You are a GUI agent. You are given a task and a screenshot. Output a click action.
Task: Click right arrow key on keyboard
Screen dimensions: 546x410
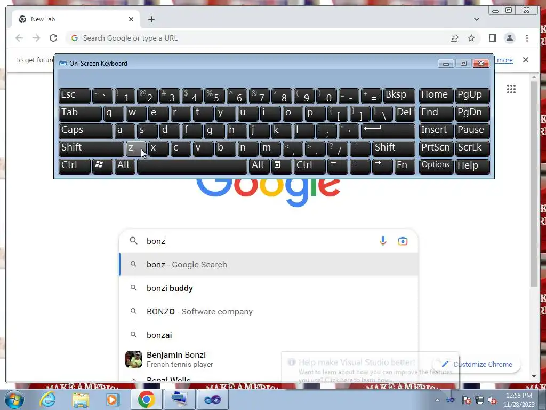coord(382,166)
